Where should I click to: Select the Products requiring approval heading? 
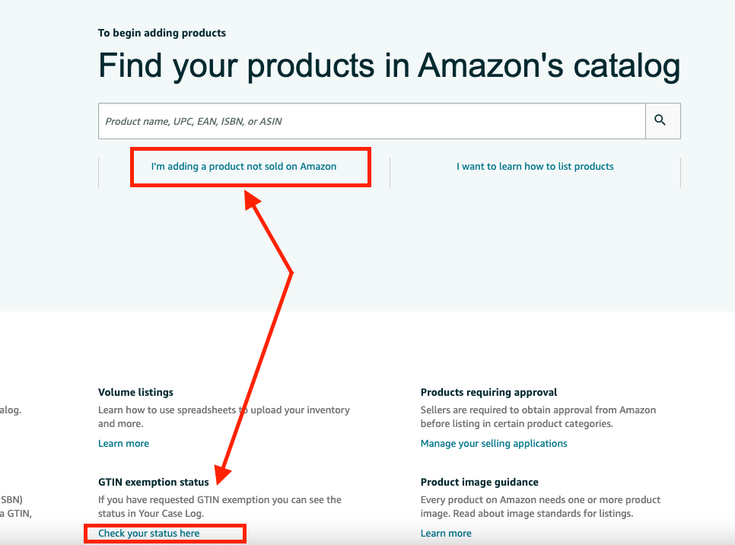(x=488, y=393)
